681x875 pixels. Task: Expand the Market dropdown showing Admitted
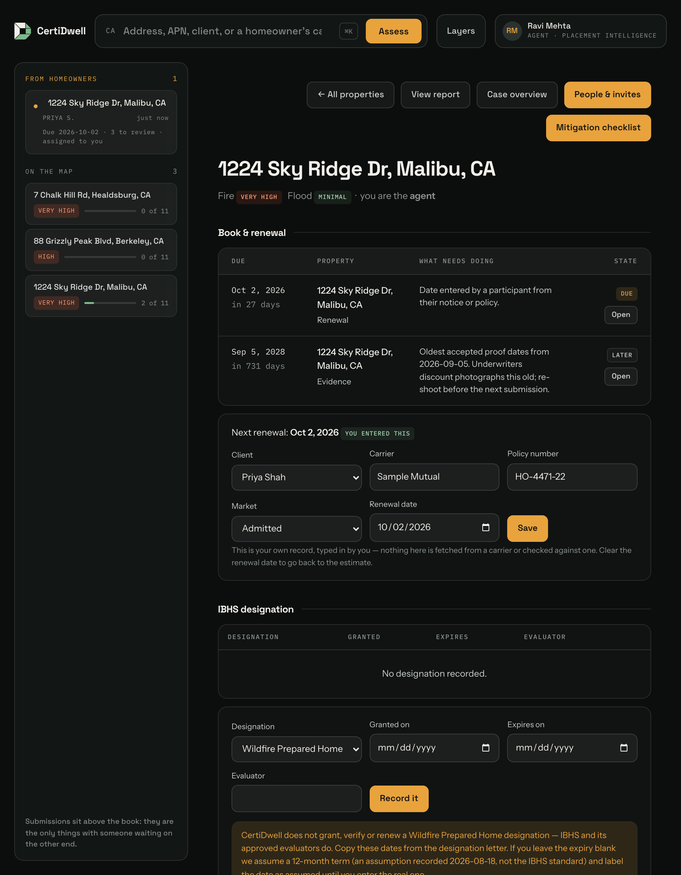pos(296,529)
